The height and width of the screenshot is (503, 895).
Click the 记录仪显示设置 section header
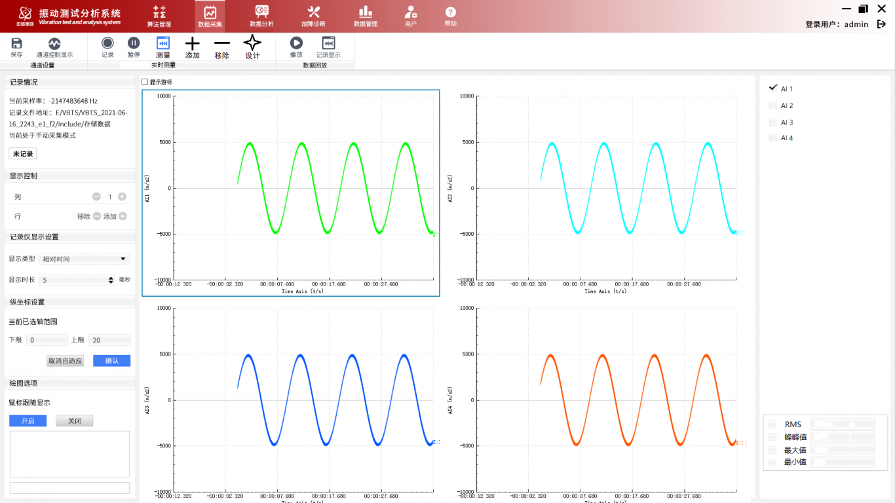pos(69,237)
